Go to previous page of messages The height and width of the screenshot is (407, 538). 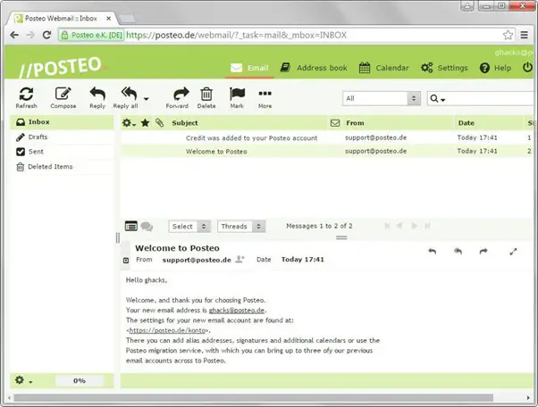click(399, 226)
